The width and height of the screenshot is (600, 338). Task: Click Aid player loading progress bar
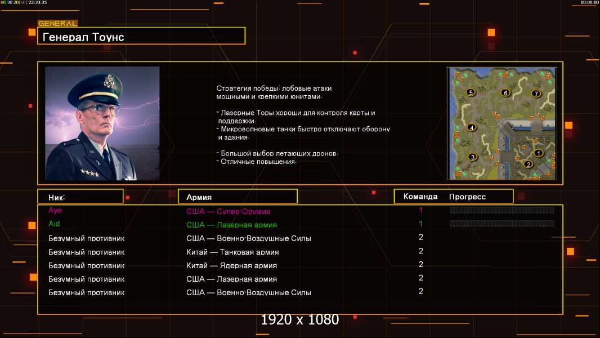(502, 224)
